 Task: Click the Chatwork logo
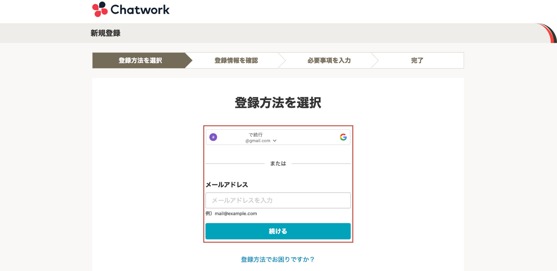coord(131,10)
